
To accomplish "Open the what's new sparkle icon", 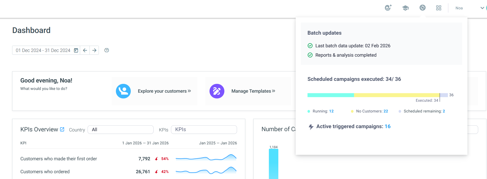I will tap(388, 8).
